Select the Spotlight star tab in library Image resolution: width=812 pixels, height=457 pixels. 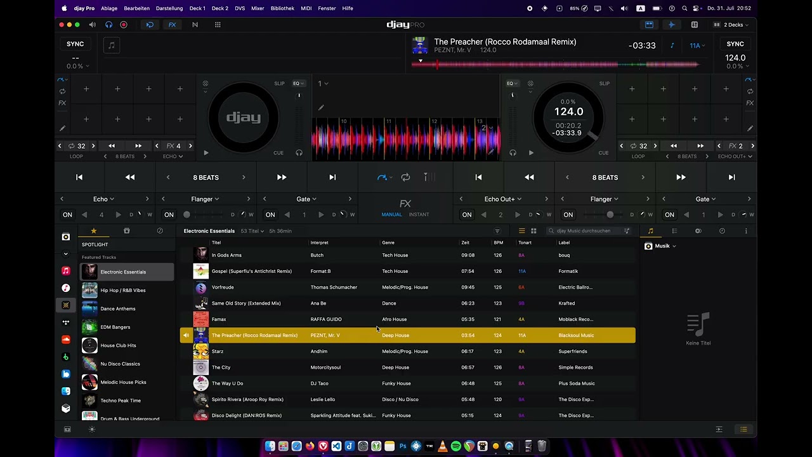pyautogui.click(x=93, y=231)
